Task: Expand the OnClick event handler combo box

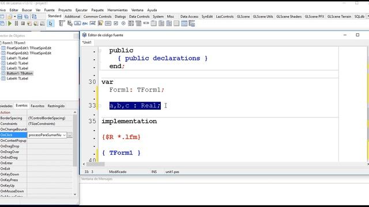Action: point(64,135)
